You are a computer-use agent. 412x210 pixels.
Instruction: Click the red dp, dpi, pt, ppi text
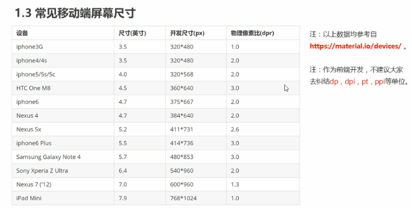coord(357,82)
